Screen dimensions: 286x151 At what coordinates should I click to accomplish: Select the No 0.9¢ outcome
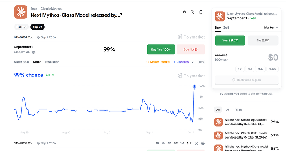[263, 41]
